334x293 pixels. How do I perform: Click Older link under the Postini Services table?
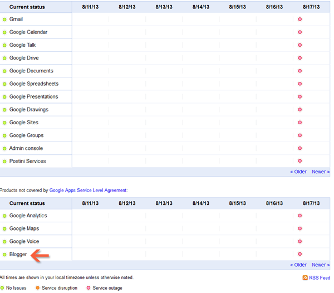click(298, 172)
